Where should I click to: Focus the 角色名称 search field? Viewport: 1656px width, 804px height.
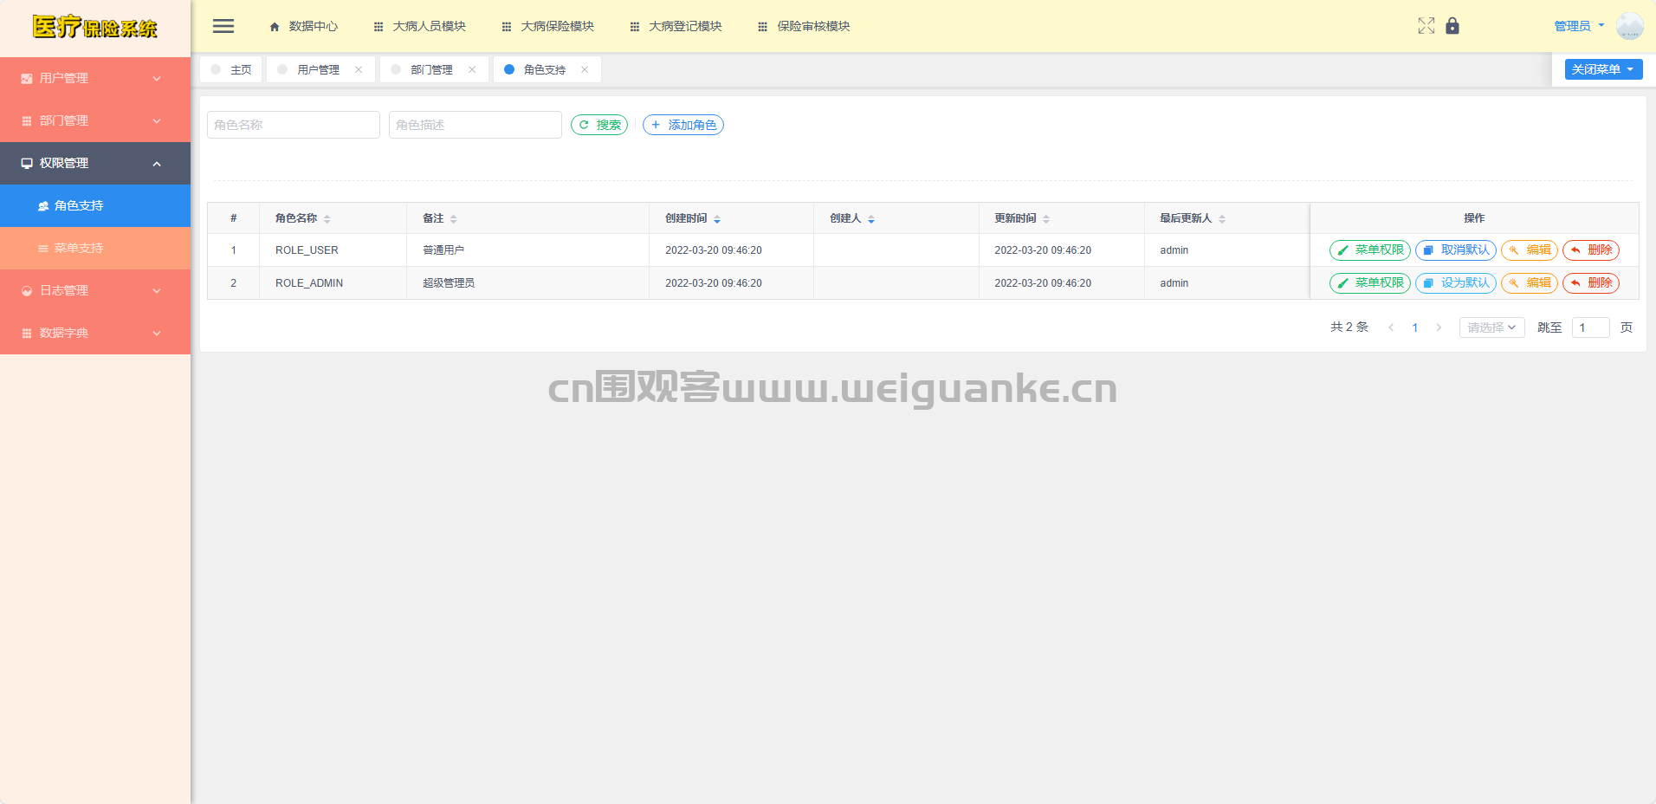click(x=294, y=125)
